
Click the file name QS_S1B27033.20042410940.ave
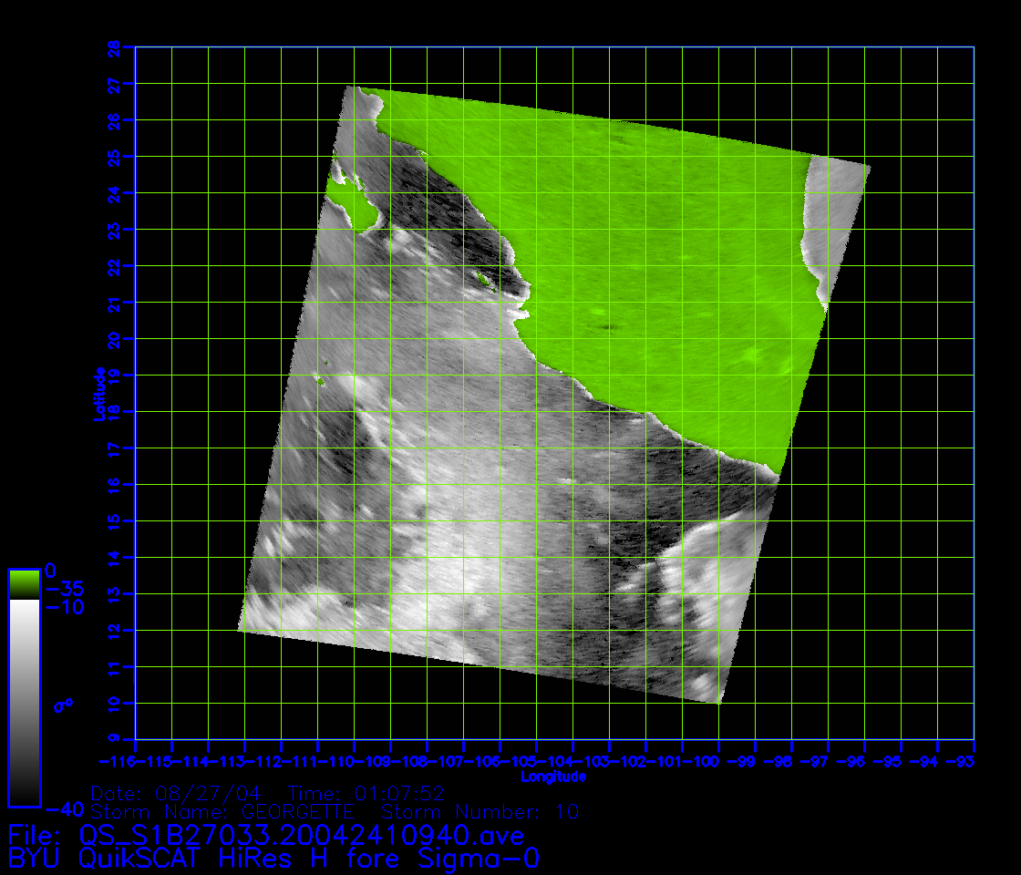tap(301, 835)
